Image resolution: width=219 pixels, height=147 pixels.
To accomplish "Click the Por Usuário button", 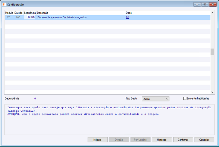I will pyautogui.click(x=140, y=140).
